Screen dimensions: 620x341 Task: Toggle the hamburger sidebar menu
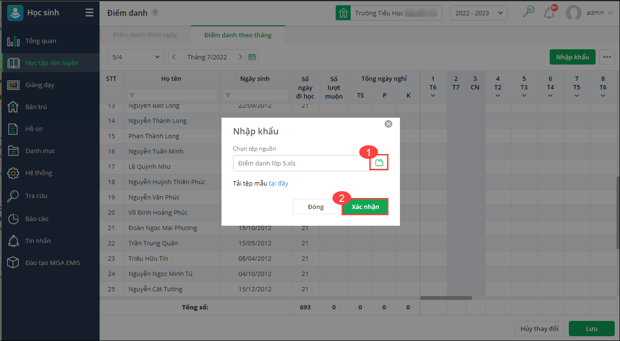[x=89, y=13]
